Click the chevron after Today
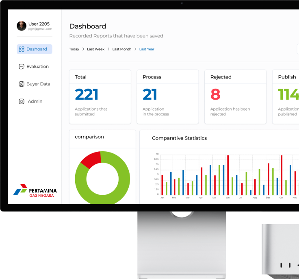This screenshot has width=299, height=279. (x=83, y=49)
